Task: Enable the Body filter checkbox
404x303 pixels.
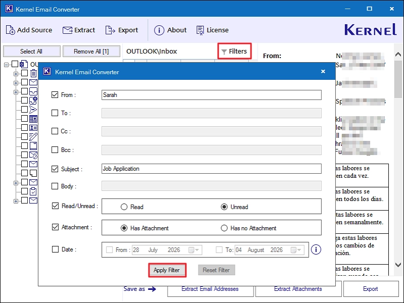Action: pos(55,186)
